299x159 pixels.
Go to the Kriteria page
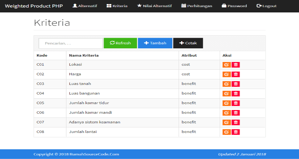click(117, 6)
